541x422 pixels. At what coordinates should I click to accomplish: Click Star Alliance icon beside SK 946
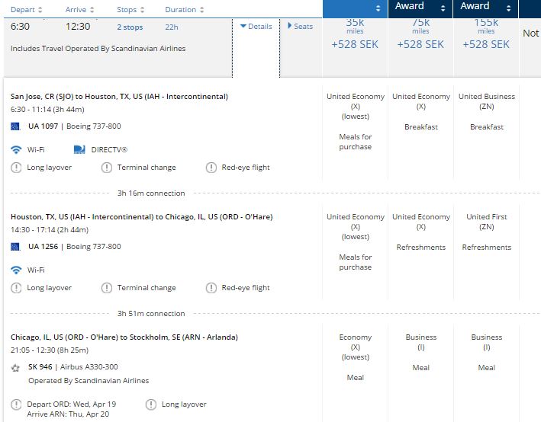tap(16, 367)
